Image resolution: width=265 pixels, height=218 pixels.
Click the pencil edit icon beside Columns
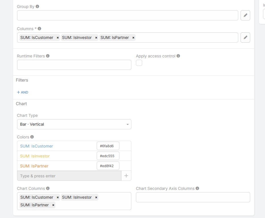[x=245, y=38]
